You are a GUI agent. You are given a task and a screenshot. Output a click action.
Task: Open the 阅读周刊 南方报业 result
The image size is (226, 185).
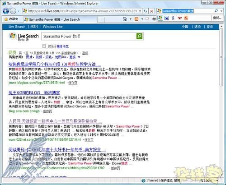(x=57, y=150)
